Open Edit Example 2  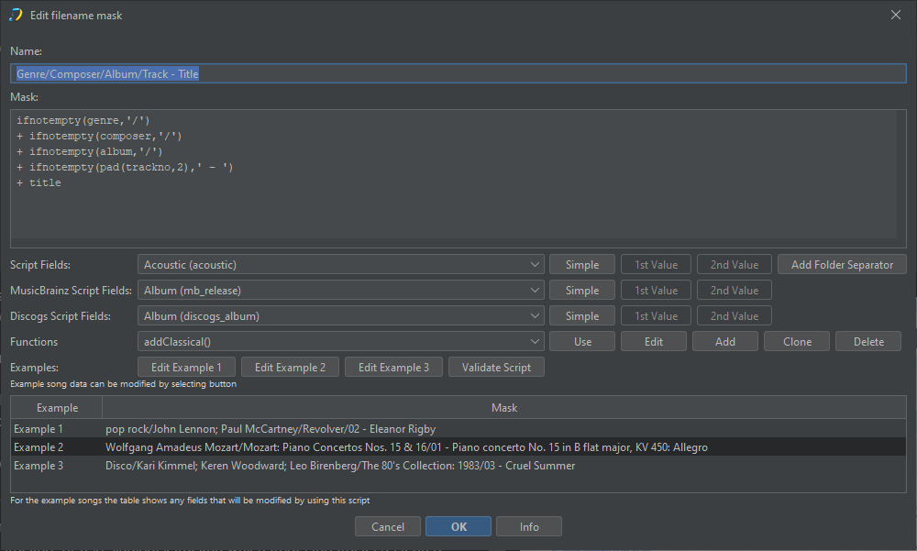290,368
